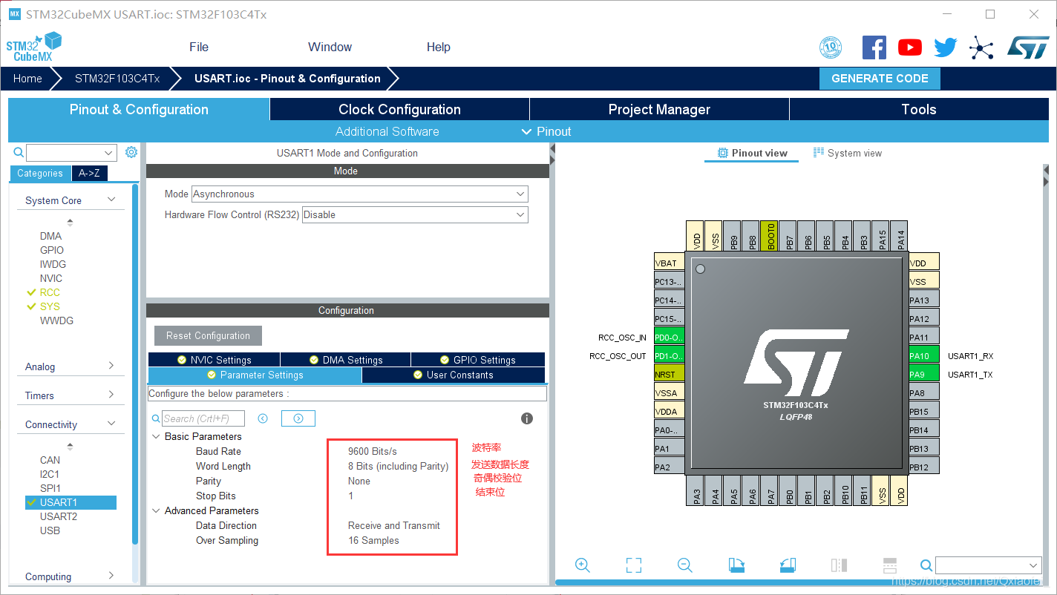Switch to the Tools tab
This screenshot has width=1057, height=595.
pos(919,109)
